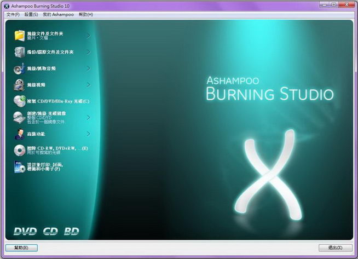Click the burn video film icon
This screenshot has height=259, width=358.
pyautogui.click(x=20, y=85)
